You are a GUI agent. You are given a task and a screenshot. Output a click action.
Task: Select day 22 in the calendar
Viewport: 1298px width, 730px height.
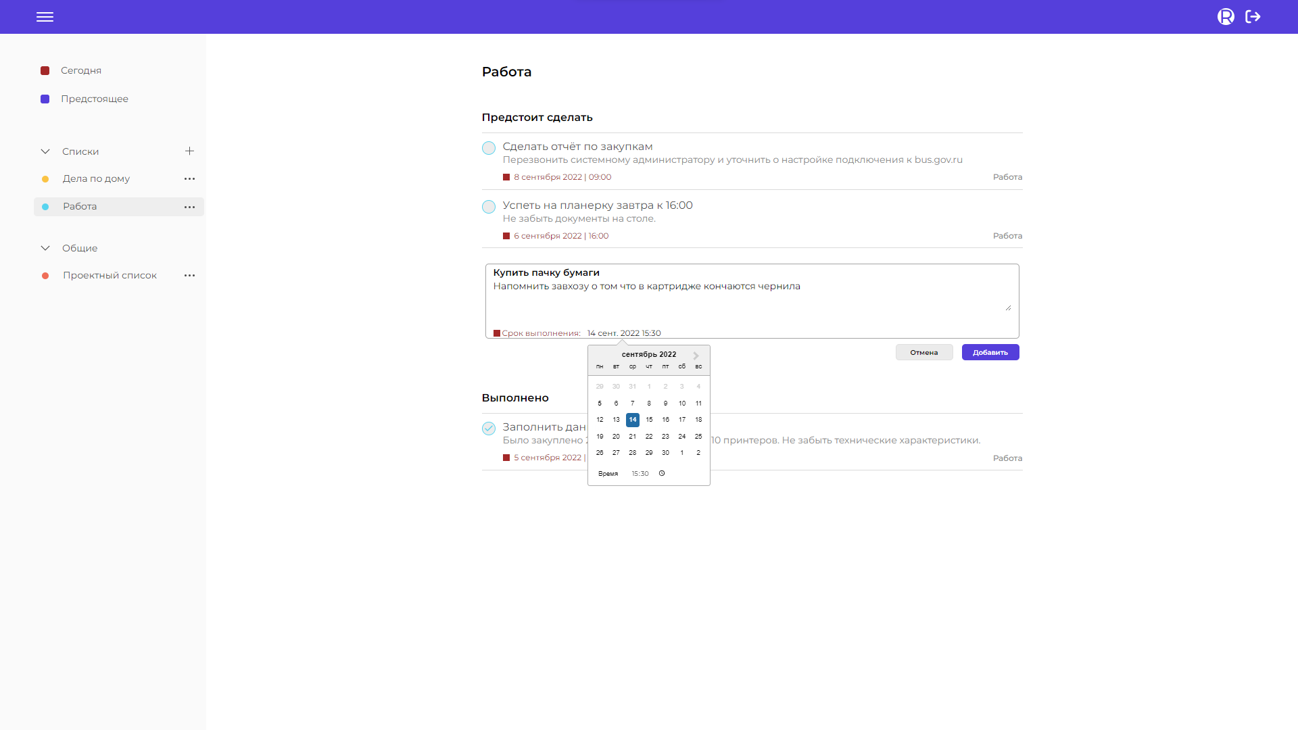click(x=649, y=437)
